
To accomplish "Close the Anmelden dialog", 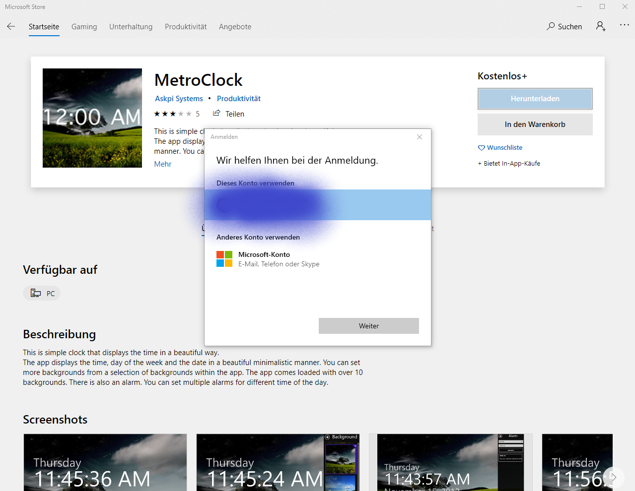I will (x=420, y=137).
